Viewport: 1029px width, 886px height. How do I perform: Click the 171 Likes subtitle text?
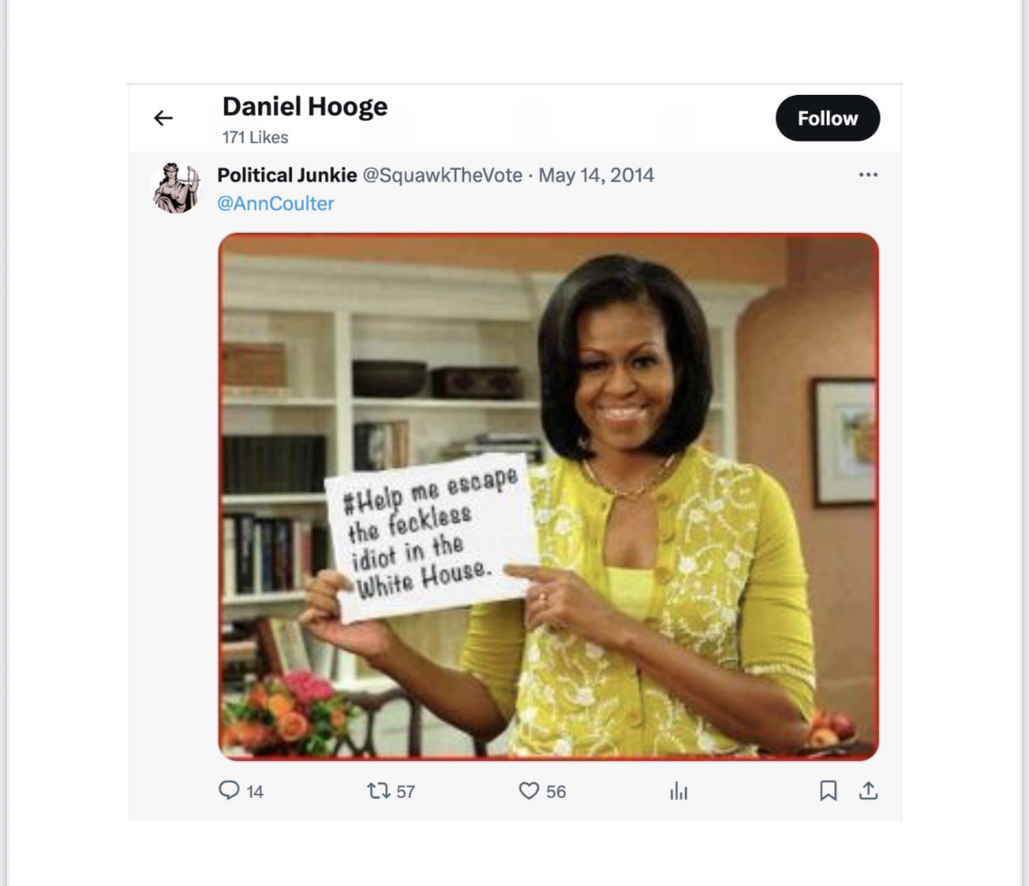coord(255,137)
